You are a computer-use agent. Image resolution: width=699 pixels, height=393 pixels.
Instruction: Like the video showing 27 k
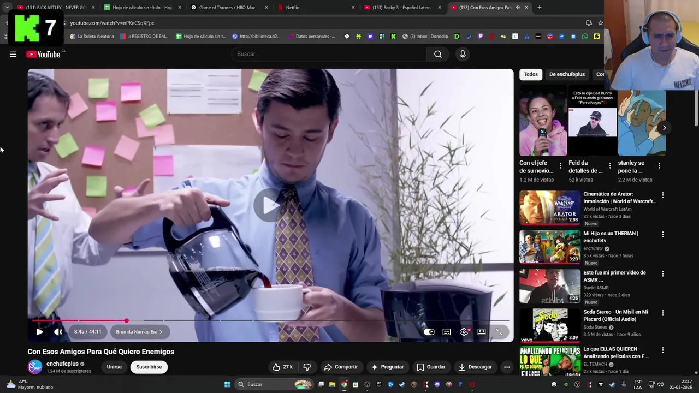pos(282,367)
